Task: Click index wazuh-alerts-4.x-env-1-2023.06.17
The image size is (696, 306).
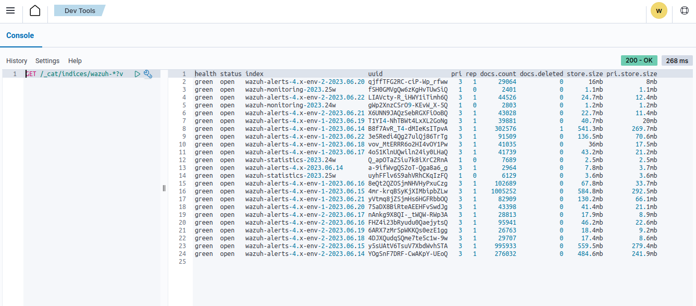Action: click(x=305, y=152)
